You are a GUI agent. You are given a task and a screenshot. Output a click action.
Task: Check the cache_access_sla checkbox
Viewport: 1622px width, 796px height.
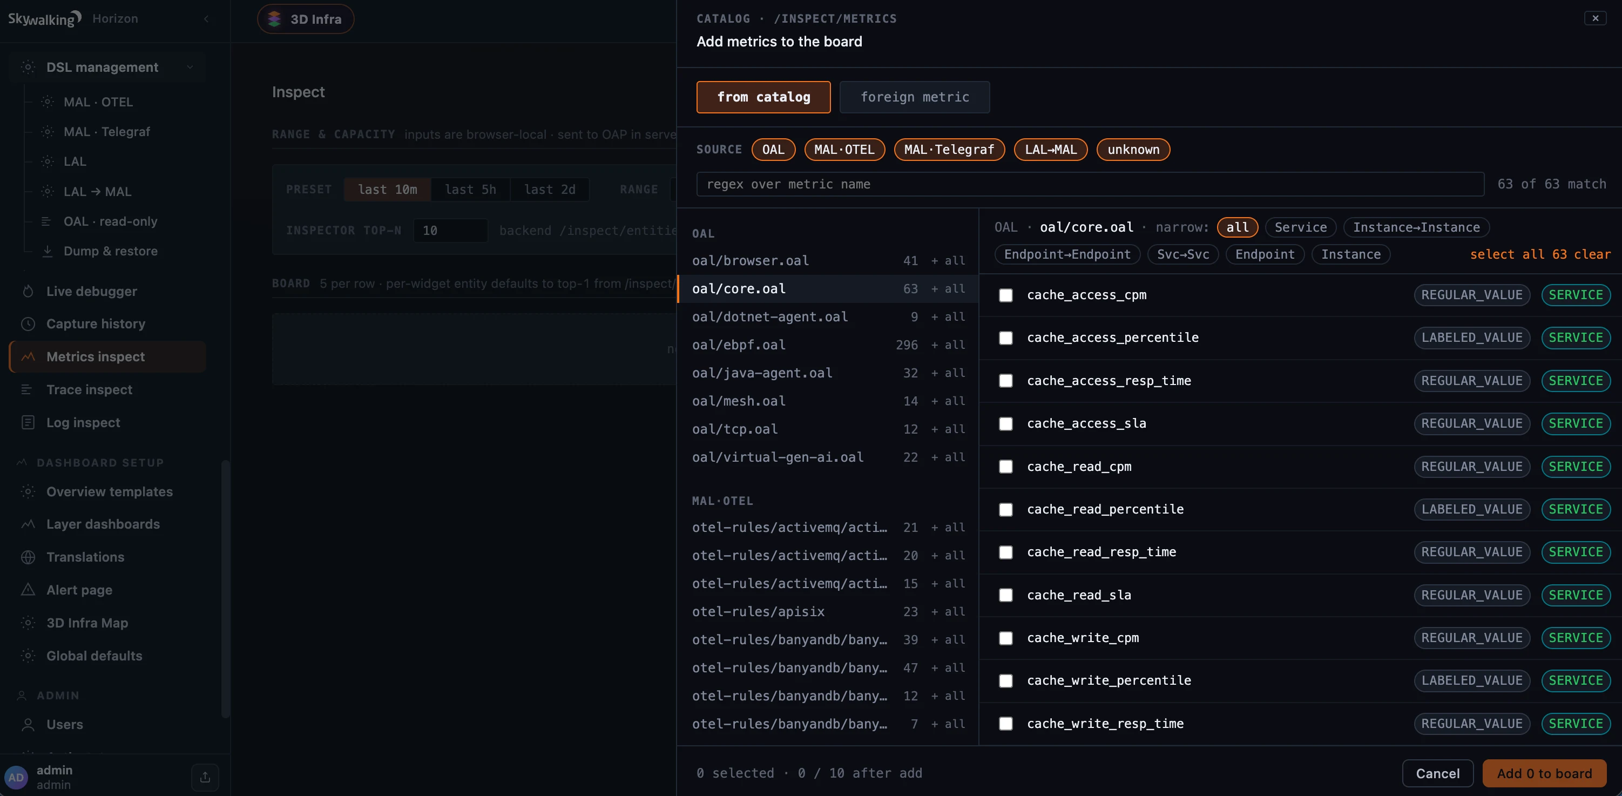click(x=1005, y=423)
